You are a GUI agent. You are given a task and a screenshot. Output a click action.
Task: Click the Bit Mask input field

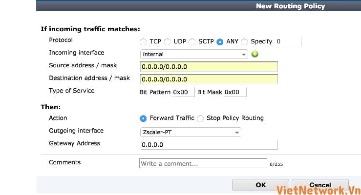[x=235, y=92]
